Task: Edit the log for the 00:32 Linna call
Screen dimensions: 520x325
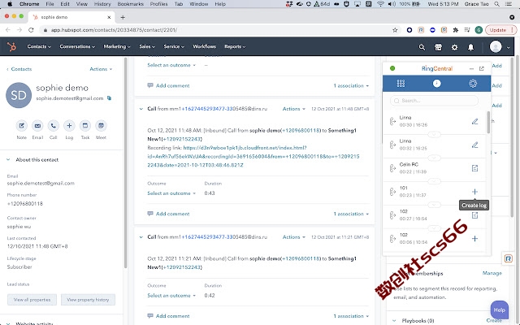Action: pos(474,145)
